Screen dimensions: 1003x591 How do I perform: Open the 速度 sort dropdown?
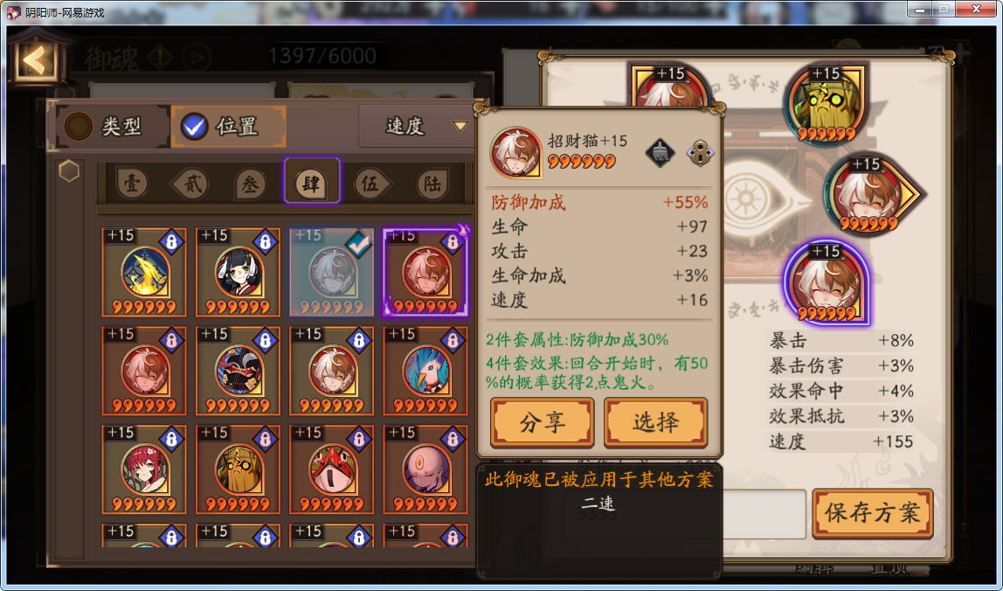point(417,126)
